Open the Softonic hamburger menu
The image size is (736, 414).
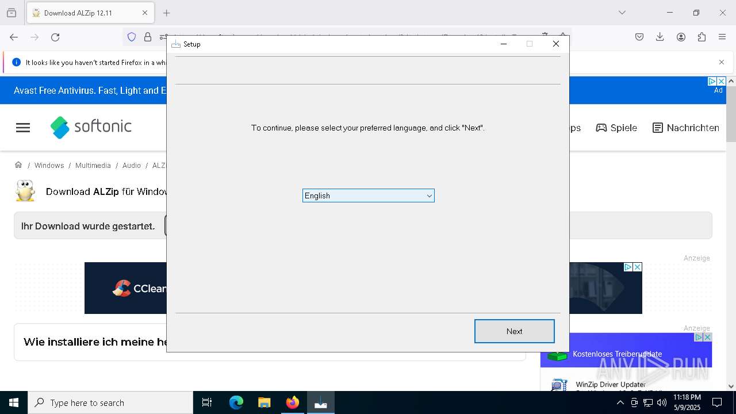[x=23, y=128]
